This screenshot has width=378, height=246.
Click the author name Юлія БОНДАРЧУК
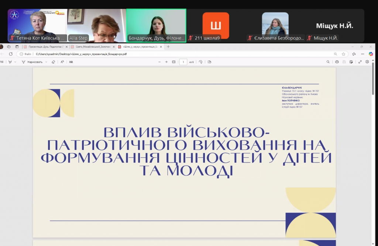[x=292, y=88]
